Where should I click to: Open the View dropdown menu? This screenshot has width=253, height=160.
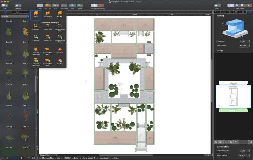(x=4, y=5)
